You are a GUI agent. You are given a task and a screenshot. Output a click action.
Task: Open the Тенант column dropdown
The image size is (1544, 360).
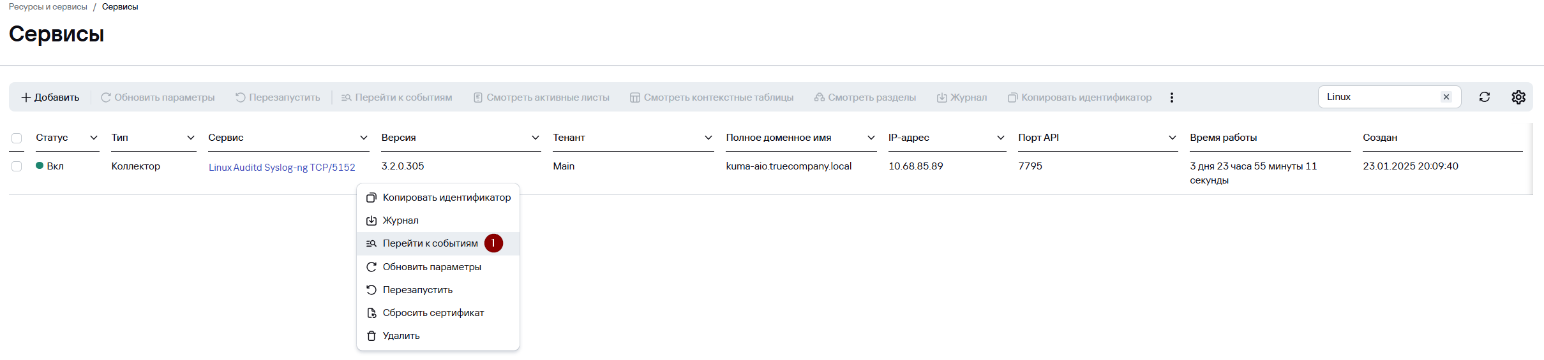[708, 138]
